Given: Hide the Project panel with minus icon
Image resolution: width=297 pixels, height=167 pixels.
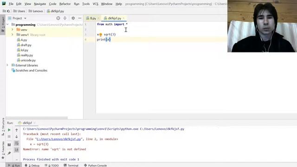Looking at the screenshot, I should 80,18.
